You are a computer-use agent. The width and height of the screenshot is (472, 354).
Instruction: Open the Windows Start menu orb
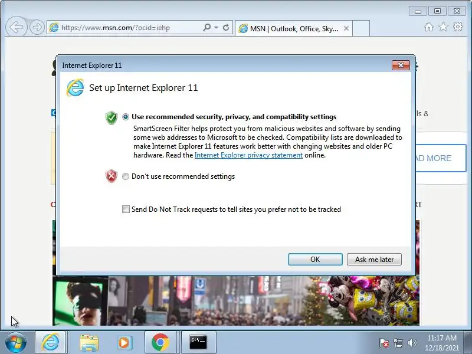16,342
